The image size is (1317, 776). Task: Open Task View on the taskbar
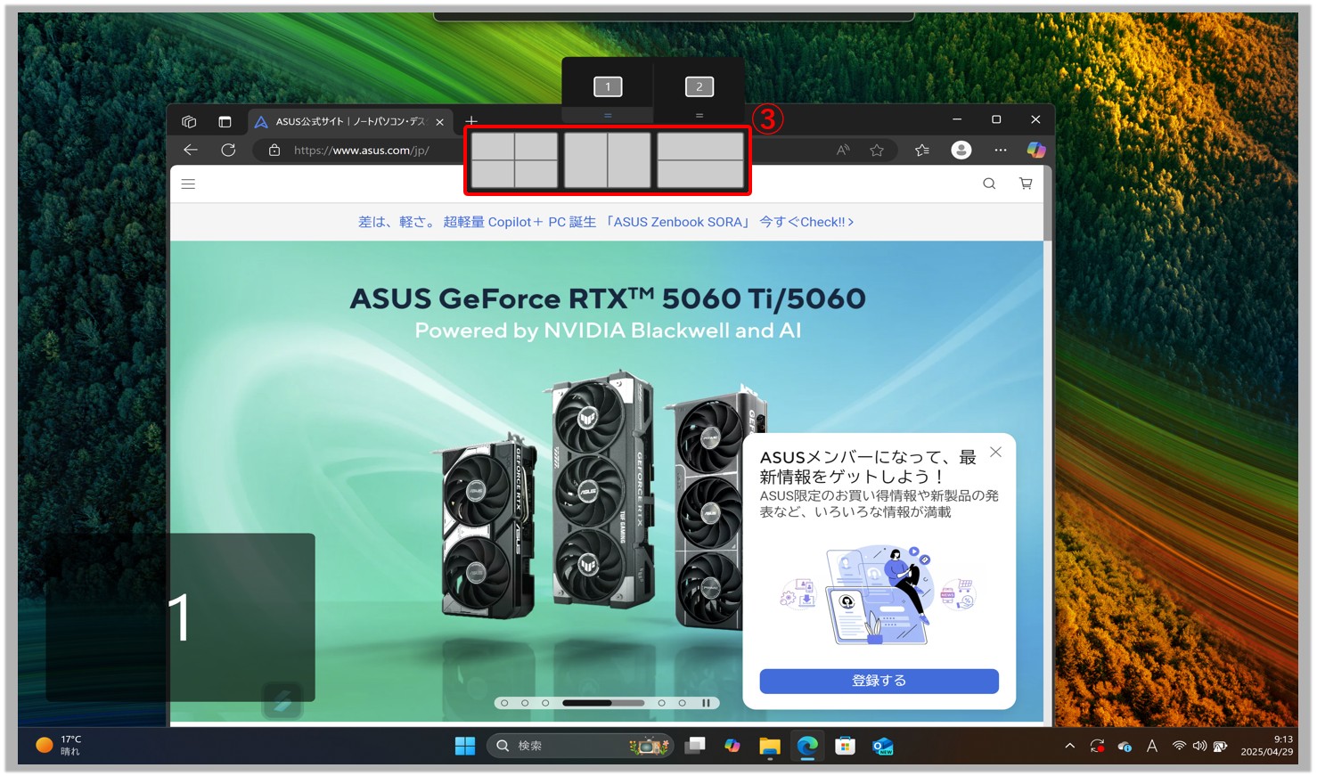(695, 746)
